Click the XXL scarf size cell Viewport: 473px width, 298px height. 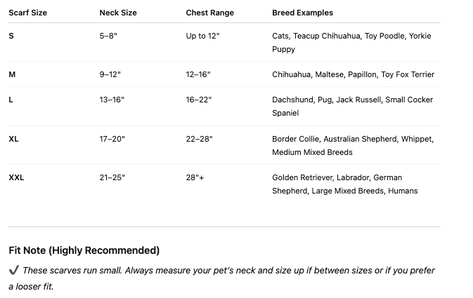[x=16, y=177]
